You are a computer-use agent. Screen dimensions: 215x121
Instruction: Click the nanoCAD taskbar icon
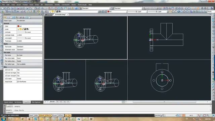pos(79,119)
